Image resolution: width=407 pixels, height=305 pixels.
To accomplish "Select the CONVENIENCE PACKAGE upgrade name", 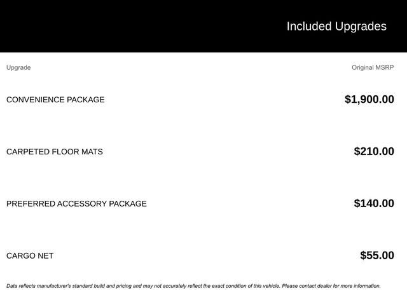I will [55, 100].
